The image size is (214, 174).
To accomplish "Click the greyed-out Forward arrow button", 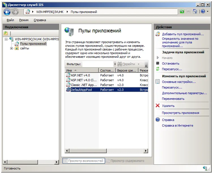I will (x=15, y=12).
